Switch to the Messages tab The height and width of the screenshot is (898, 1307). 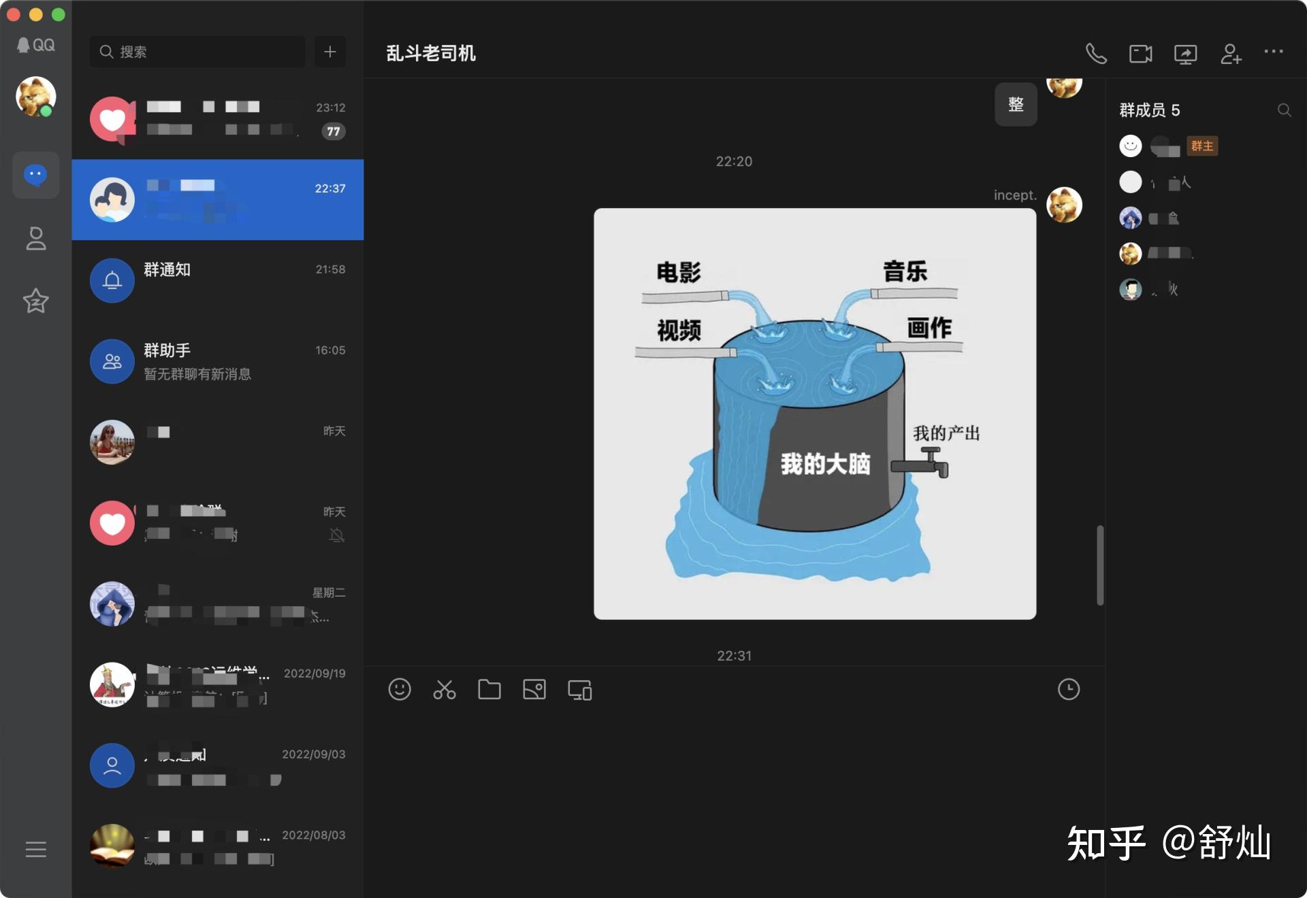tap(35, 175)
